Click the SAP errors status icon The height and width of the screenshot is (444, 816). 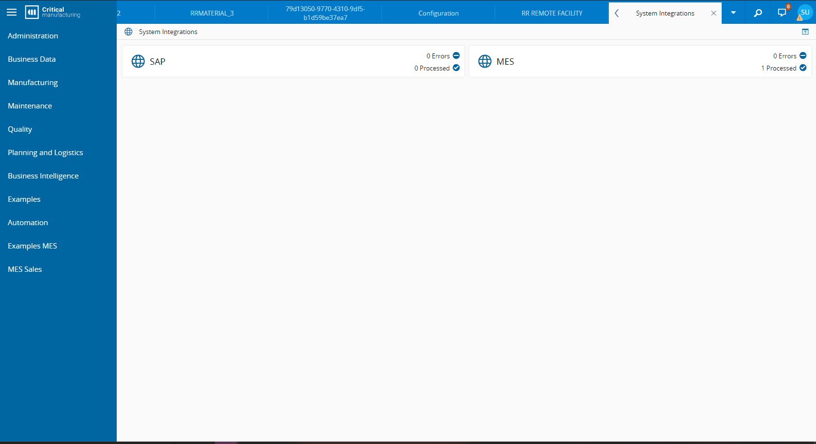tap(456, 55)
